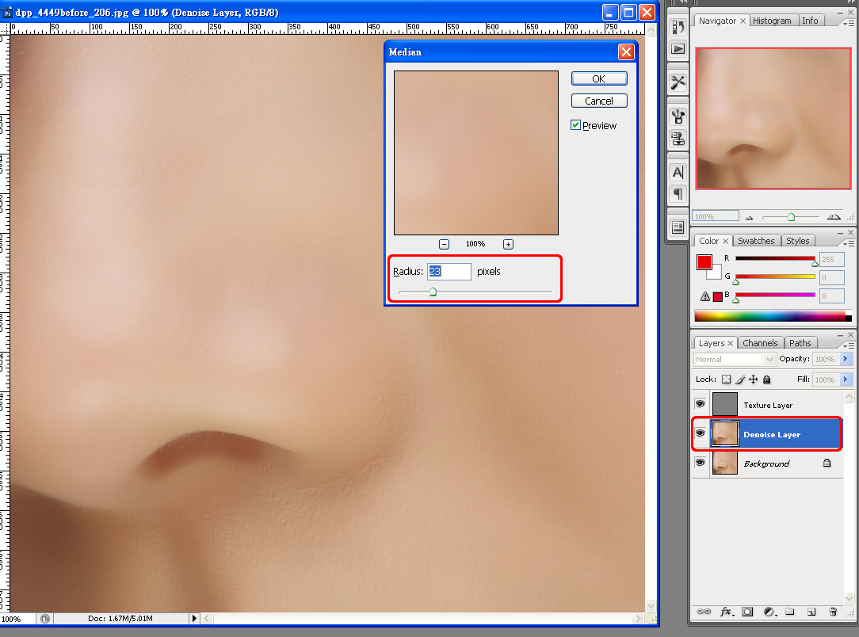Expand the Opacity slider arrow
The image size is (859, 637).
(x=845, y=359)
